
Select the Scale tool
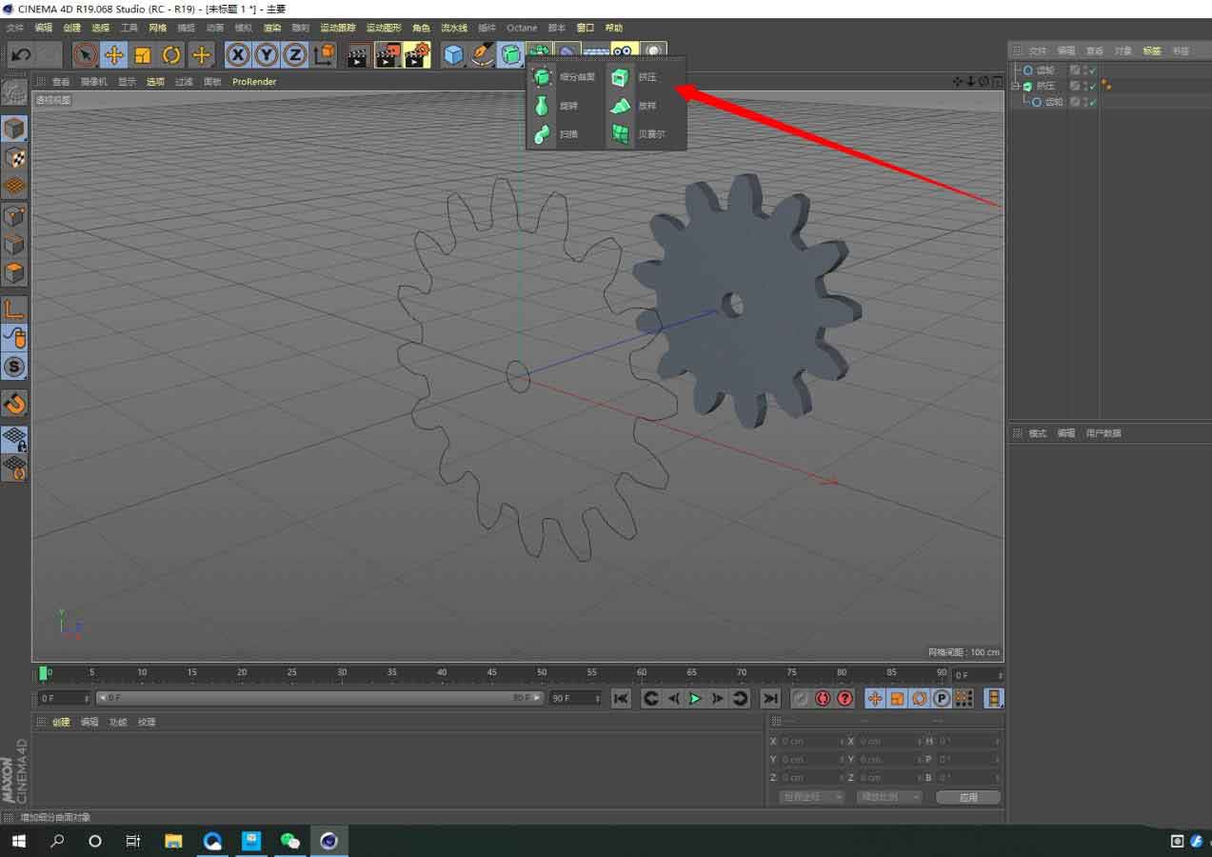point(144,55)
